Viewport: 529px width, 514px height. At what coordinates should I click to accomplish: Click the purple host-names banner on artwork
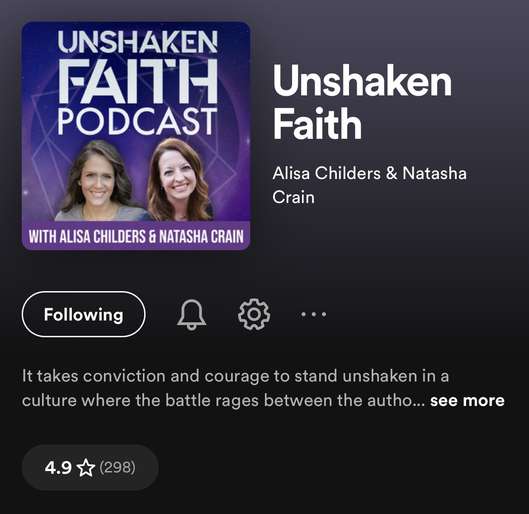136,236
